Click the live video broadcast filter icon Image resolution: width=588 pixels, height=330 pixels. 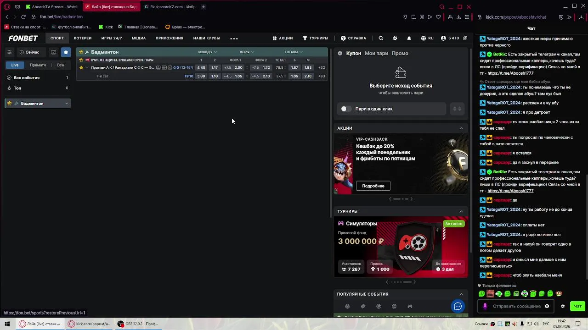54,52
